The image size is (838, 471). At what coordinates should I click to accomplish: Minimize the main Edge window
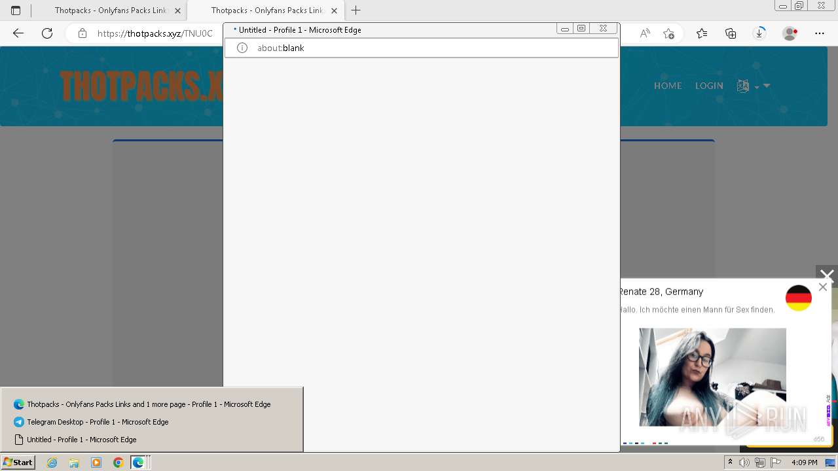[x=783, y=6]
